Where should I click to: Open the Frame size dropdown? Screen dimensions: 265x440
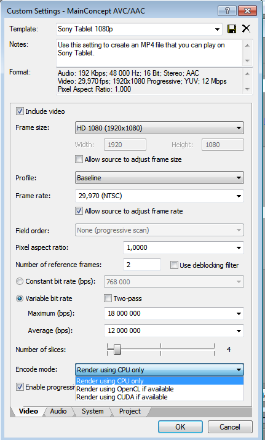(159, 128)
